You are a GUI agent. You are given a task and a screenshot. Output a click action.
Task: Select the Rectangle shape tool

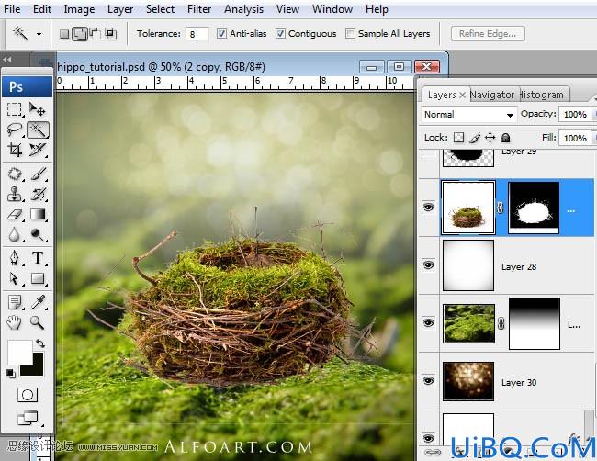[x=38, y=278]
